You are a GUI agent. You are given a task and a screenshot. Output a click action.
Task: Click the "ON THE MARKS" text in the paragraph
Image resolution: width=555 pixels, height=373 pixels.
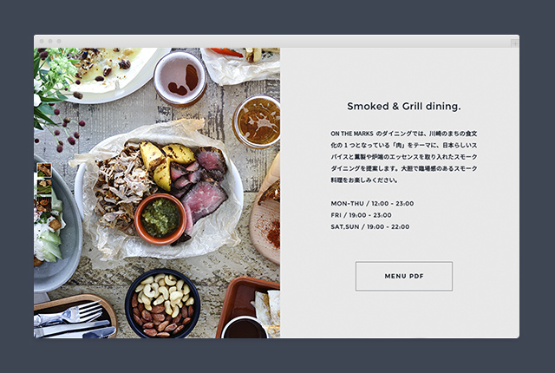[x=352, y=134]
